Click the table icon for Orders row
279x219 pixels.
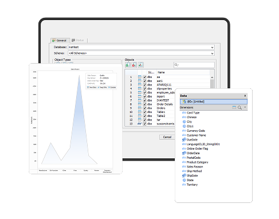(140, 108)
